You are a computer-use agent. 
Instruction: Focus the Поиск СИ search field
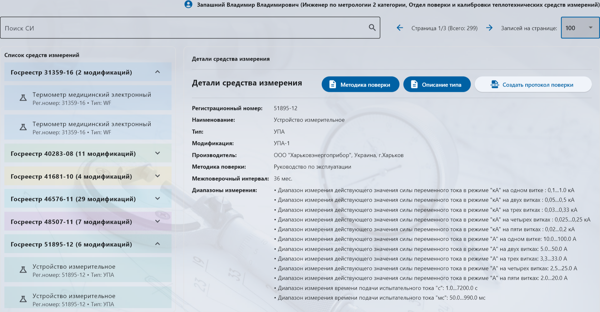pyautogui.click(x=184, y=28)
